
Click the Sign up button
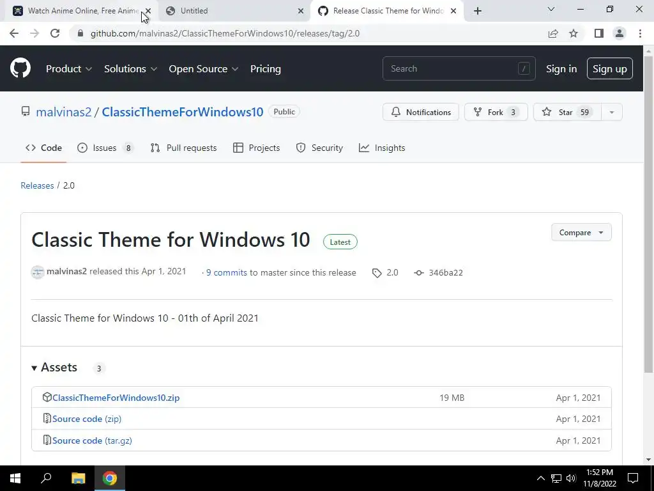(610, 69)
